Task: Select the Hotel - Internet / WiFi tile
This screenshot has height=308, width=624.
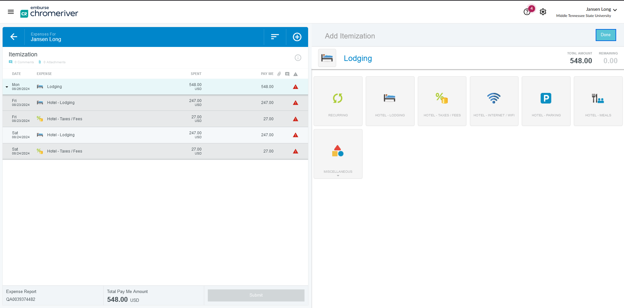Action: pyautogui.click(x=494, y=101)
